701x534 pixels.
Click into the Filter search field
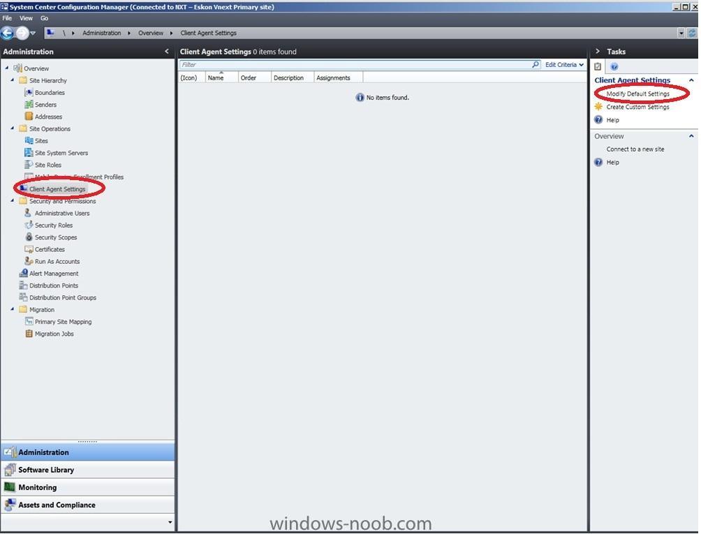355,65
